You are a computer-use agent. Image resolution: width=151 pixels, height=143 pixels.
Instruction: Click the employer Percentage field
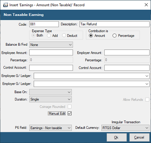pos(127,60)
